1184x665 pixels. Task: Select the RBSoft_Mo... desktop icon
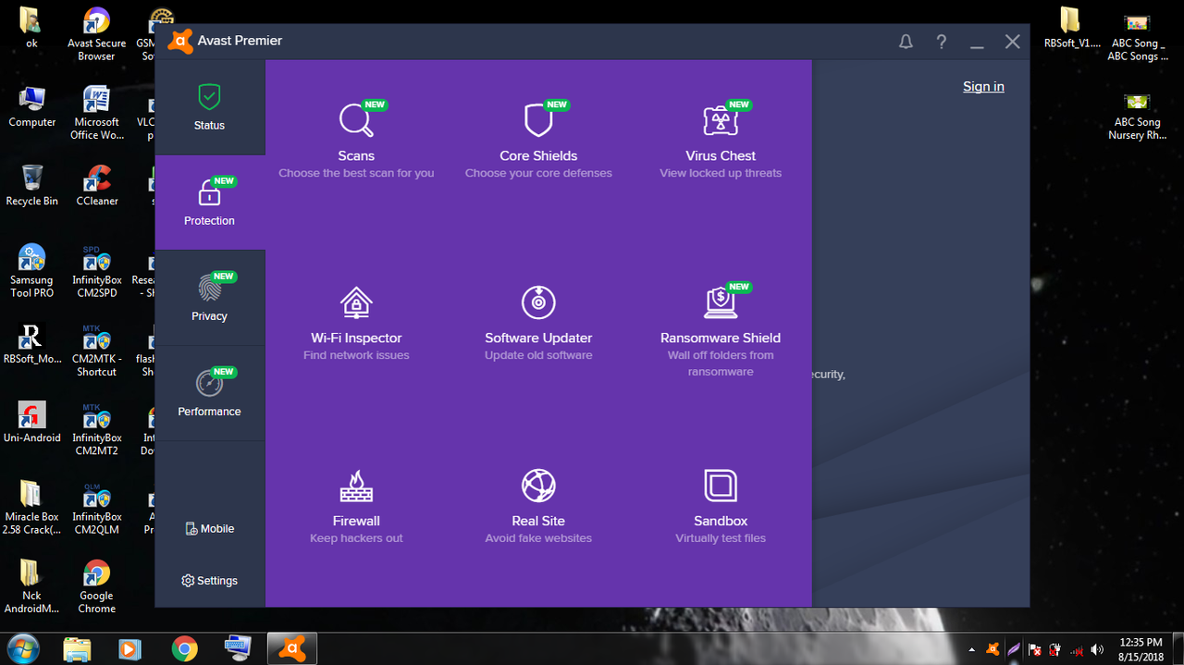click(x=31, y=342)
